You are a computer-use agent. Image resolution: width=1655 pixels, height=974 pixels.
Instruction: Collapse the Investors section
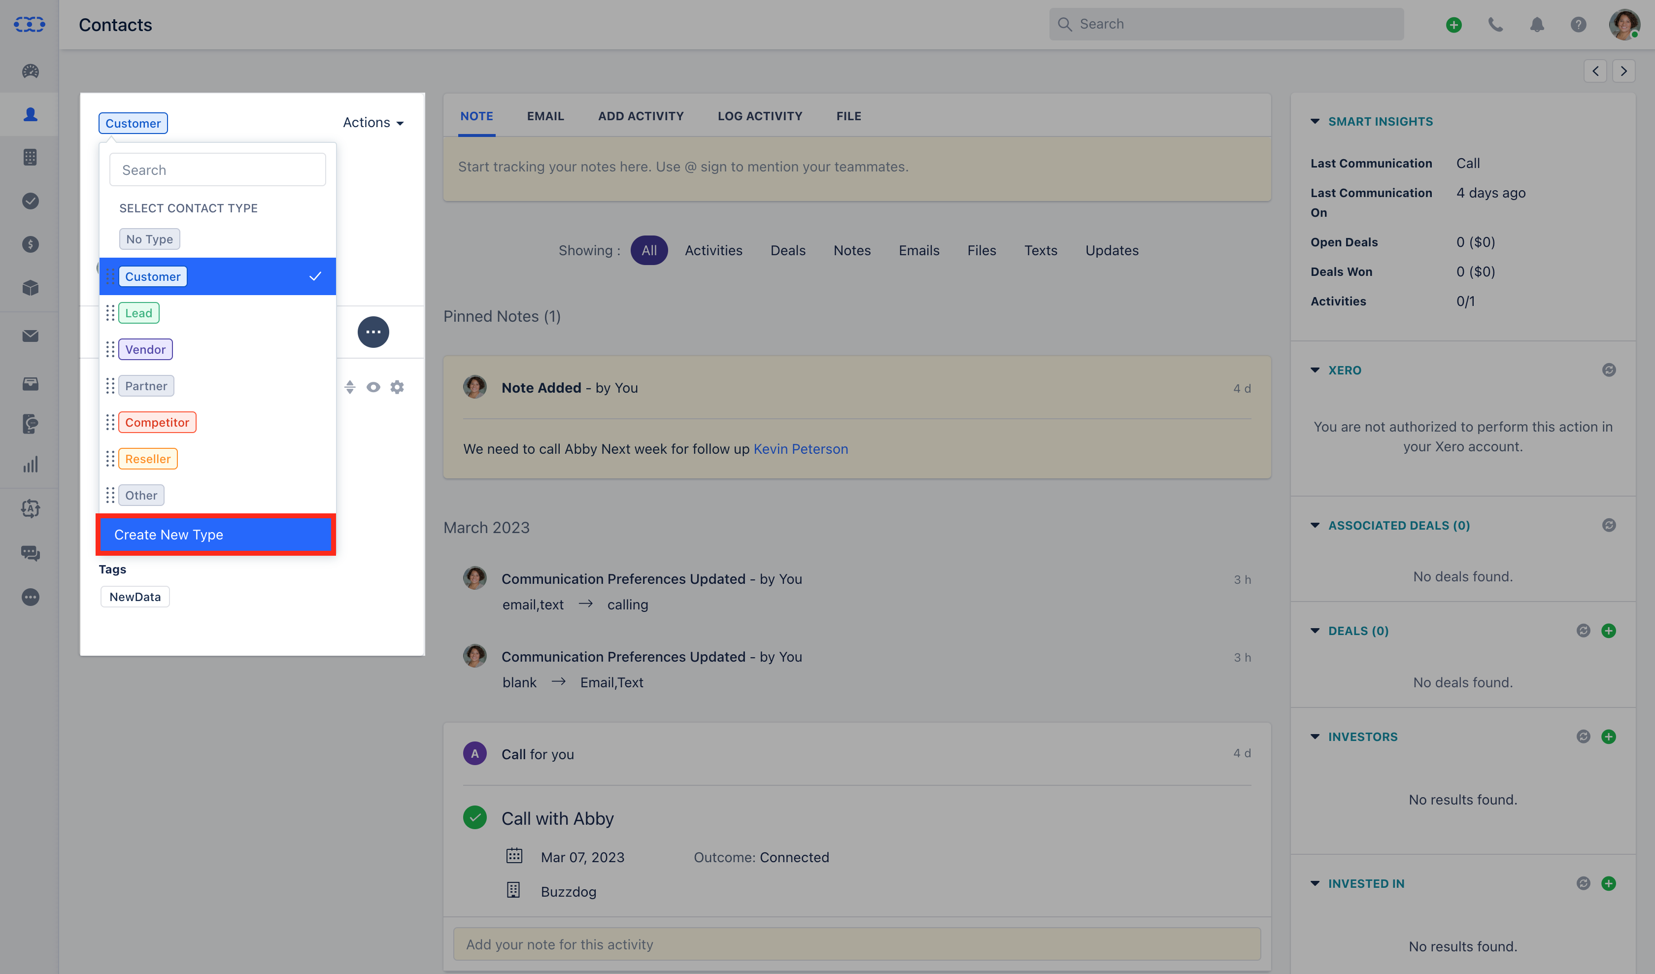point(1315,737)
